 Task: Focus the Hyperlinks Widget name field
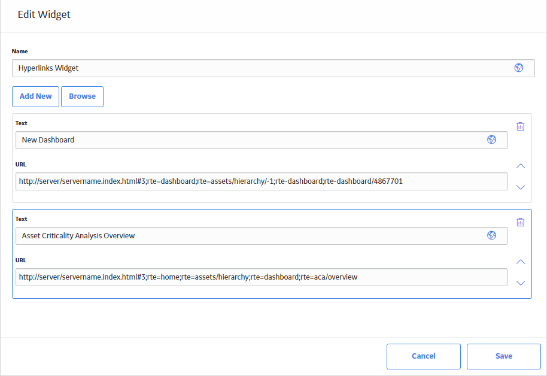pyautogui.click(x=273, y=68)
